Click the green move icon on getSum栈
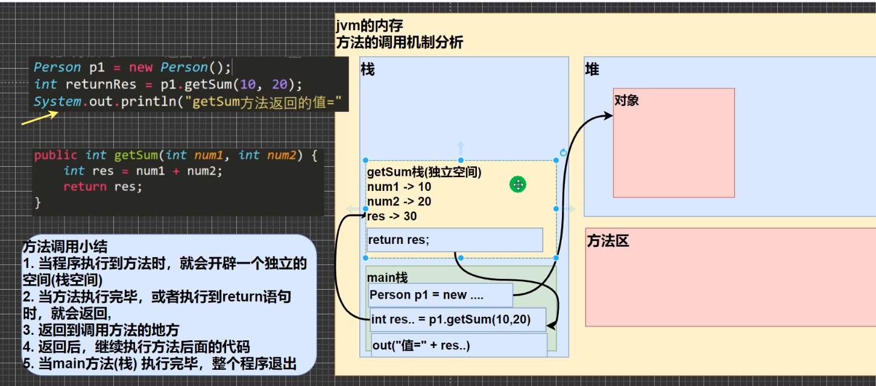The height and width of the screenshot is (386, 876). click(x=519, y=185)
